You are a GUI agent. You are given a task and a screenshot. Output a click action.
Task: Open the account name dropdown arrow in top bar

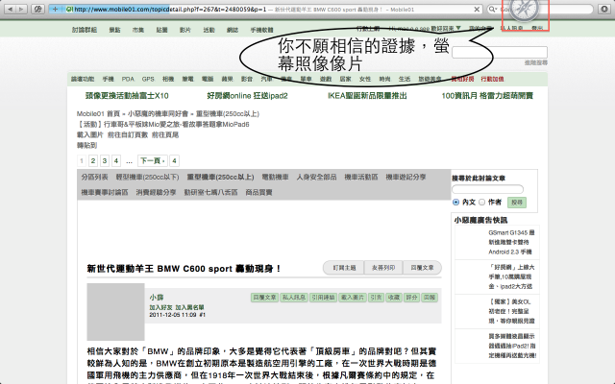coord(458,28)
